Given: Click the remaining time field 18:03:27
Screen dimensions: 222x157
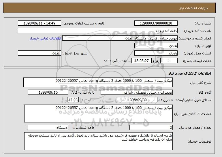Looking at the screenshot, I should click(x=142, y=61).
